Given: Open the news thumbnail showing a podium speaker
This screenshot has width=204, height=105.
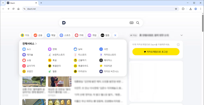Looking at the screenshot, I should point(60,82).
